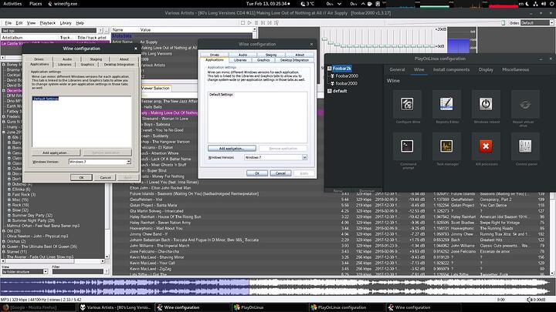This screenshot has width=556, height=312.
Task: Adjust the first equalizer band slider
Action: [x=324, y=39]
